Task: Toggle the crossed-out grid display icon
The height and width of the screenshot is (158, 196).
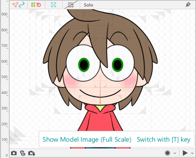Action: [x=71, y=5]
